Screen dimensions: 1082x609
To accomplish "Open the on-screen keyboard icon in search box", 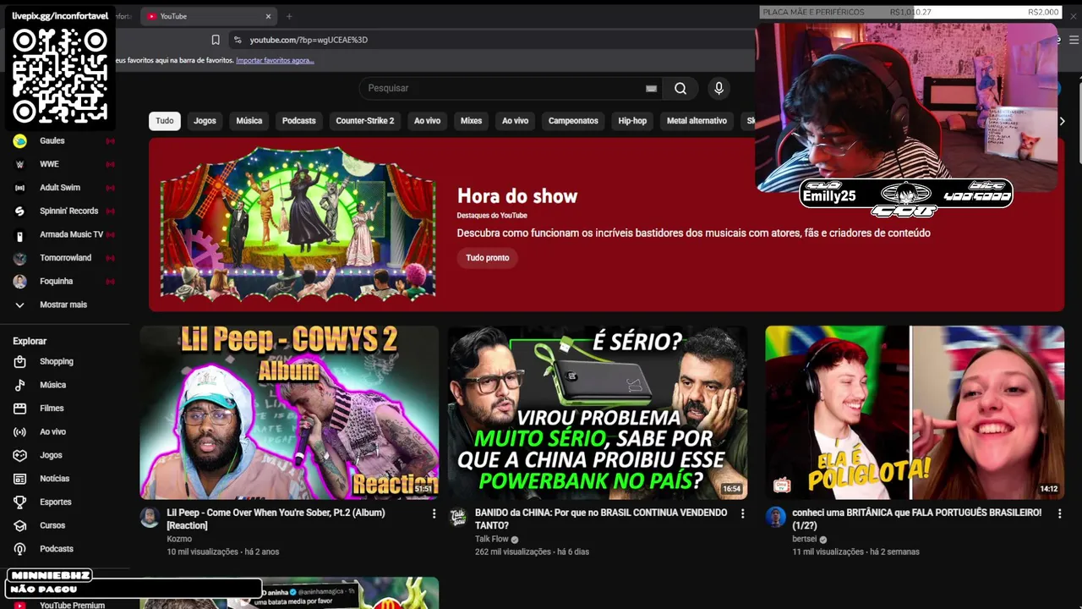I will point(651,88).
